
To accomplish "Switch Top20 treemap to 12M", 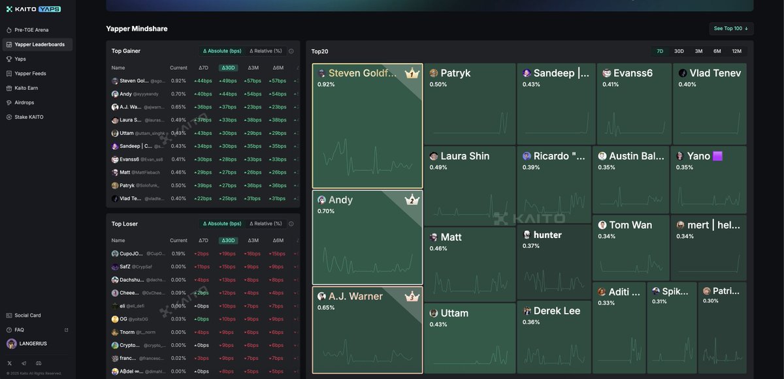I will 736,51.
